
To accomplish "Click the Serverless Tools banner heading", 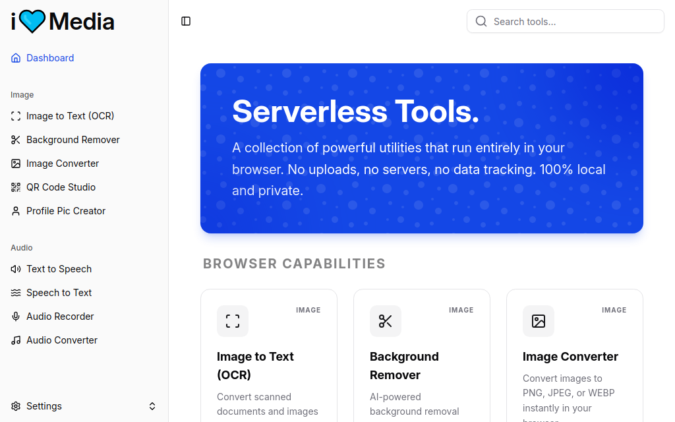I will [x=355, y=111].
